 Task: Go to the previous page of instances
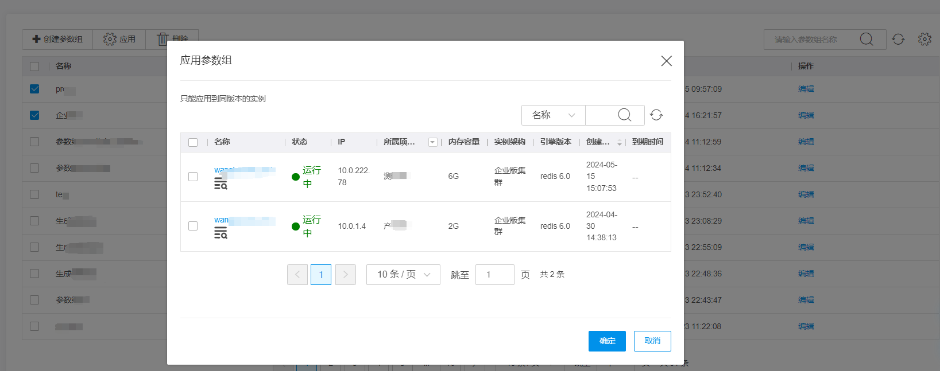(x=297, y=275)
